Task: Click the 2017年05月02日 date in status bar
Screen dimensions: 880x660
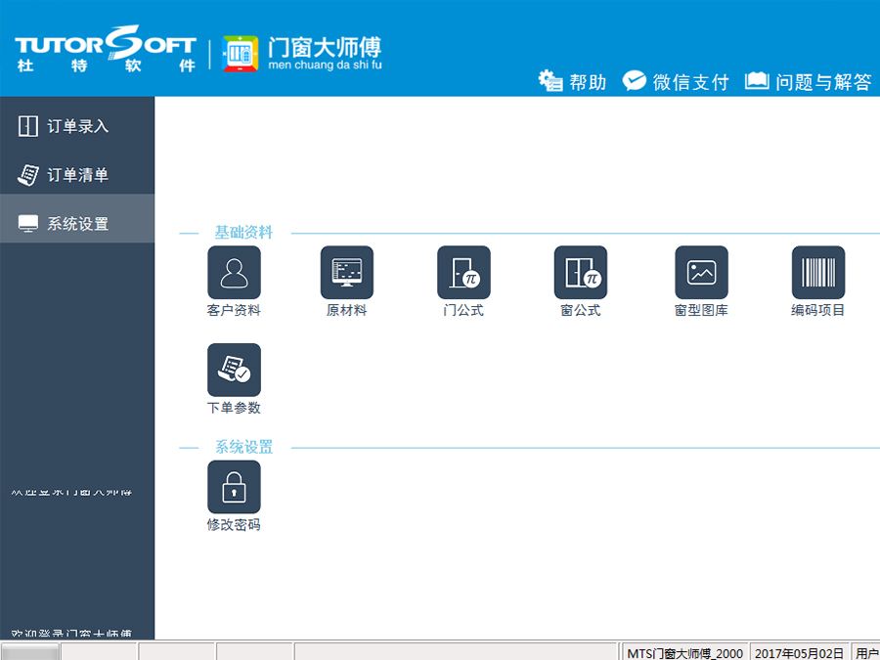Action: (799, 653)
